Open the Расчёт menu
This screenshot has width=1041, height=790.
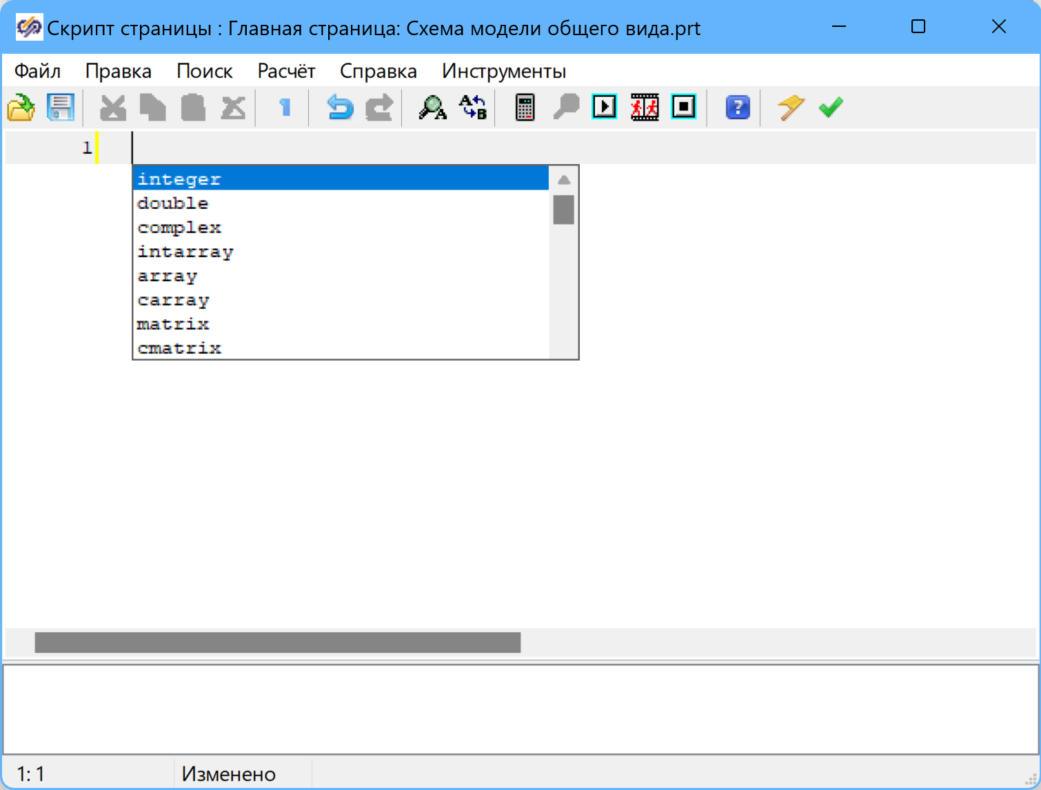[286, 71]
